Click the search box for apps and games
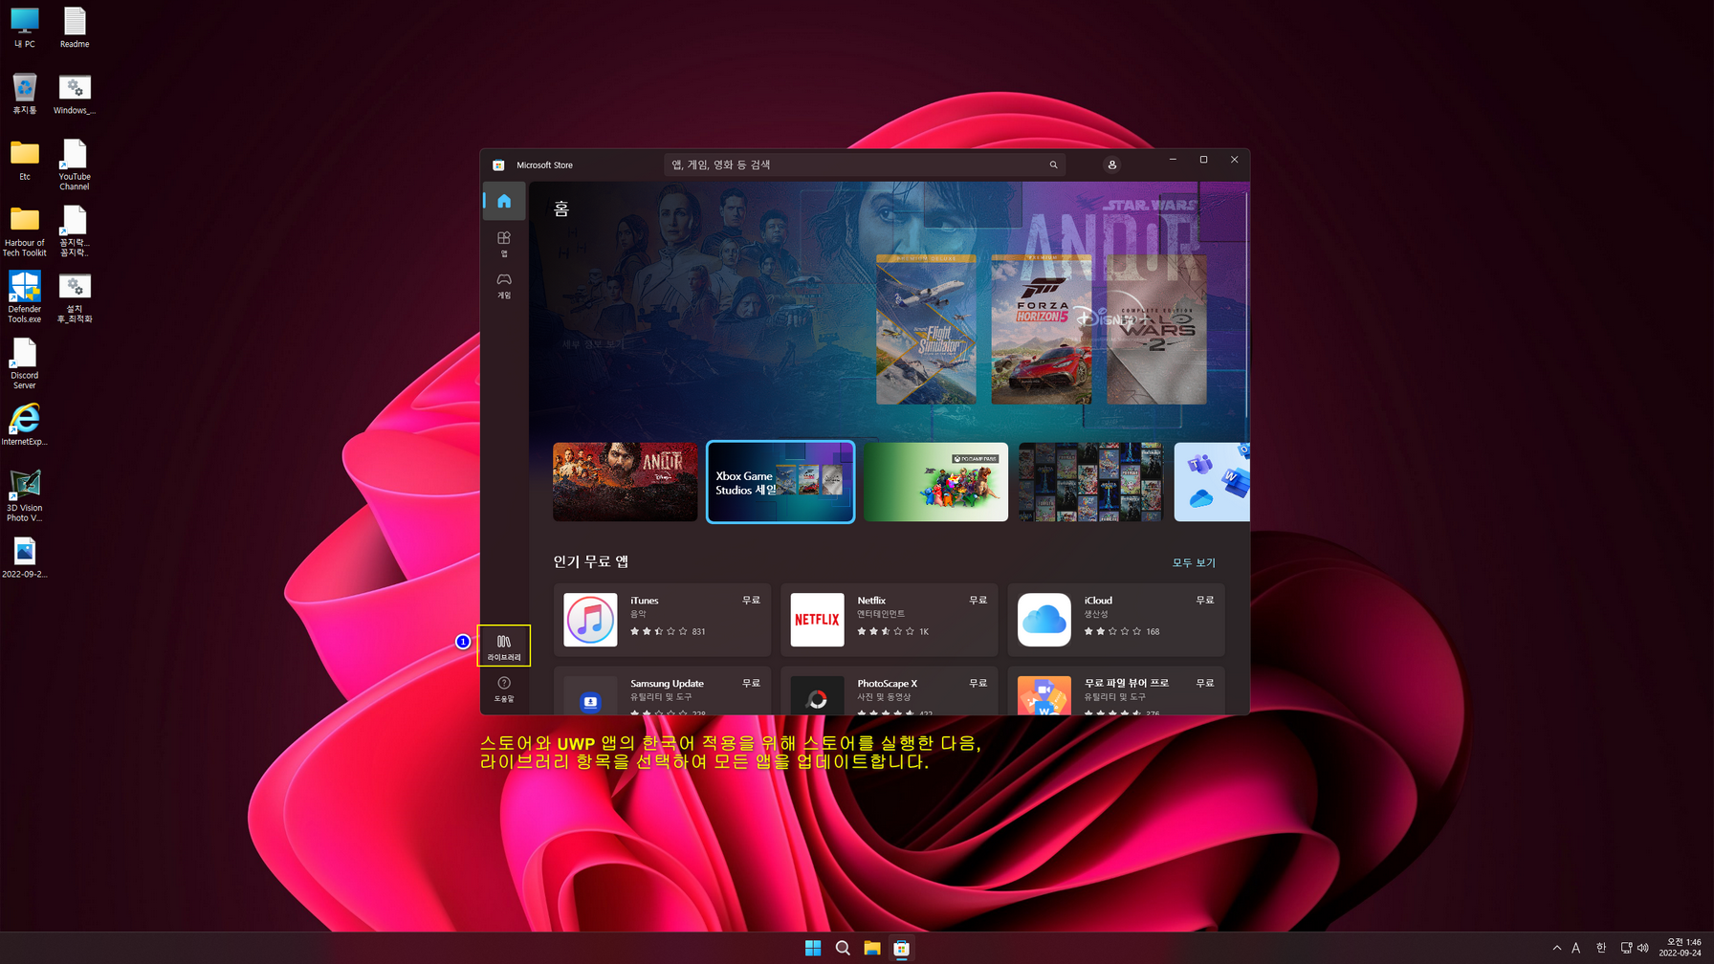1714x964 pixels. 865,164
